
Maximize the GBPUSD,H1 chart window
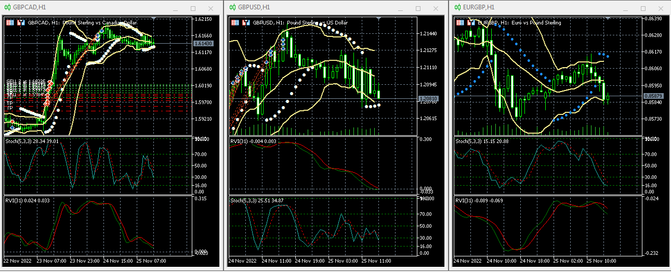(418, 8)
